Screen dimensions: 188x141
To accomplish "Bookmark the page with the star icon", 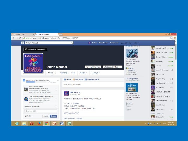I will [x=171, y=38].
